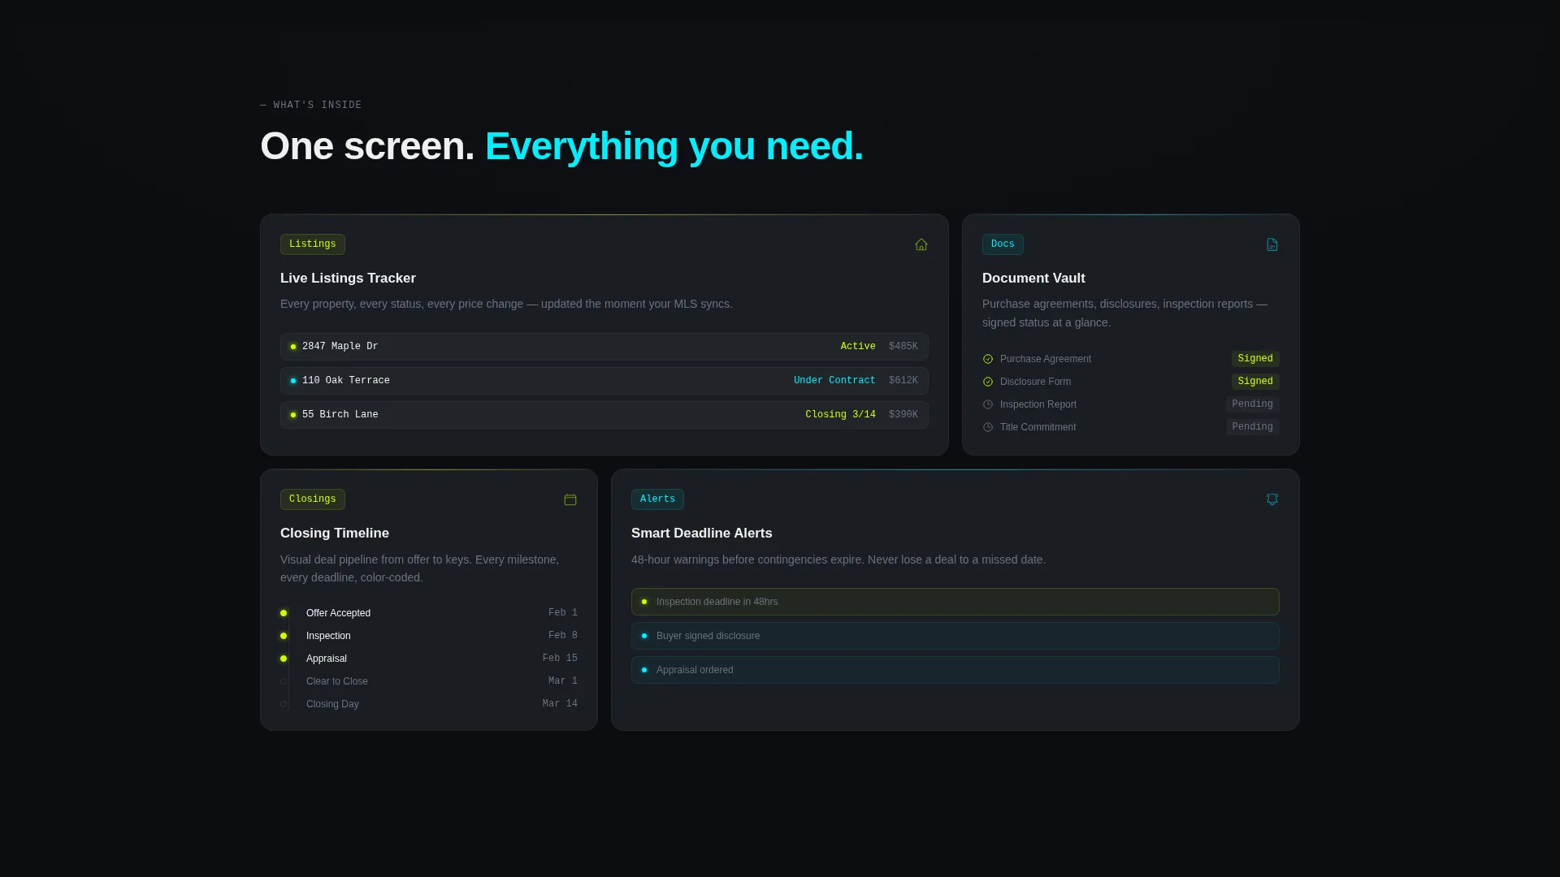1560x877 pixels.
Task: Select the Alerts tag label
Action: (657, 499)
